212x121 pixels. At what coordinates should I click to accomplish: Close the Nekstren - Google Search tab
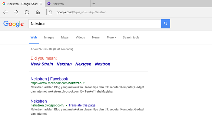[41, 4]
